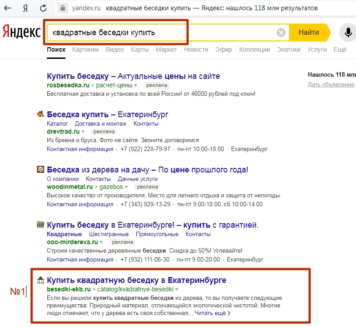Open the Yandex home Я icon
This screenshot has width=356, height=327.
tap(25, 8)
